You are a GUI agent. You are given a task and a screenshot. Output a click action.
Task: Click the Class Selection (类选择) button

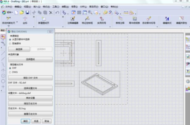(x=19, y=49)
